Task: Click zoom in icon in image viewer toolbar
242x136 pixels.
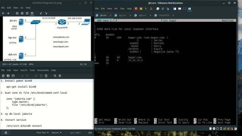Action: 22,14
